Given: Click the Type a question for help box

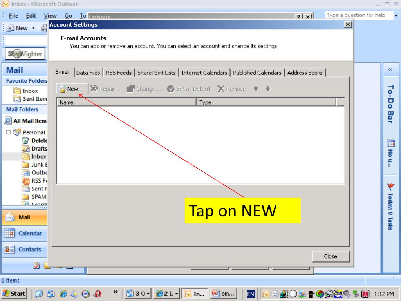Looking at the screenshot, I should pos(359,15).
